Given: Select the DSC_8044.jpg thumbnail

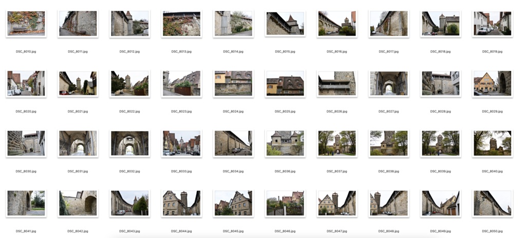Looking at the screenshot, I should coord(181,203).
